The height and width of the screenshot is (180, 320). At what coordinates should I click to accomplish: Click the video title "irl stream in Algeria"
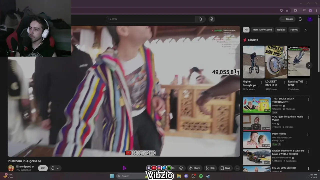[24, 161]
